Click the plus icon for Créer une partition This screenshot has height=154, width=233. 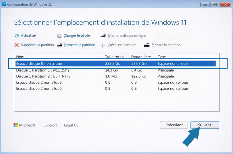pyautogui.click(x=103, y=45)
